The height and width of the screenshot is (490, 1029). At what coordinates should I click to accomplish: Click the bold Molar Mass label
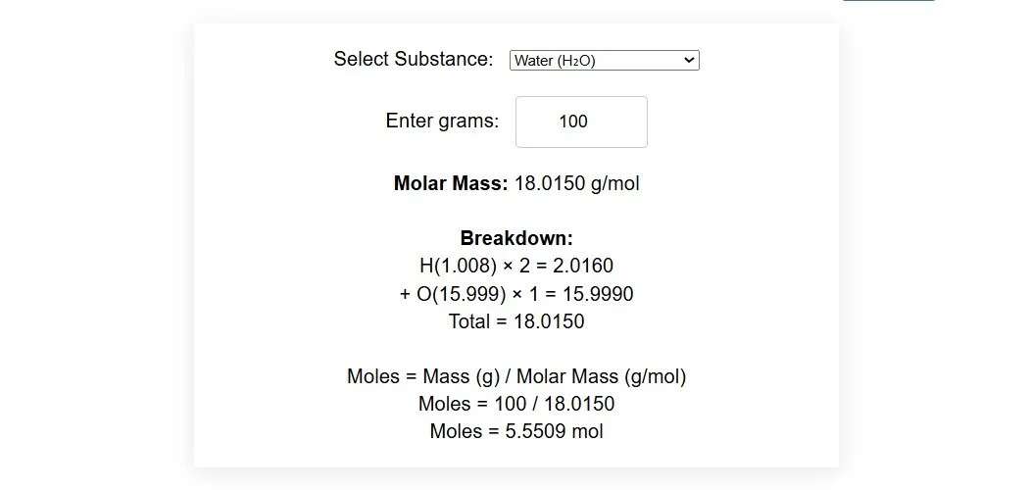click(451, 183)
